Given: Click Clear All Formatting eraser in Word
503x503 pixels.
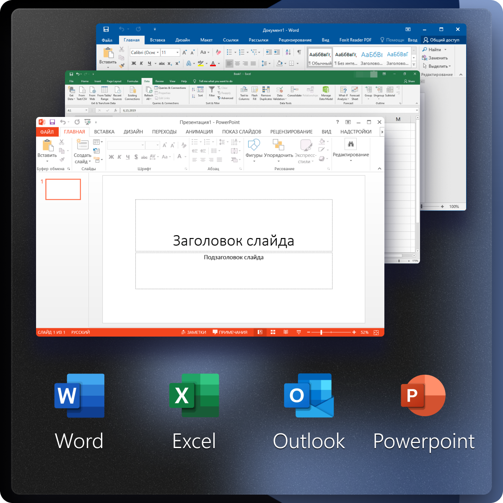Looking at the screenshot, I should (218, 52).
